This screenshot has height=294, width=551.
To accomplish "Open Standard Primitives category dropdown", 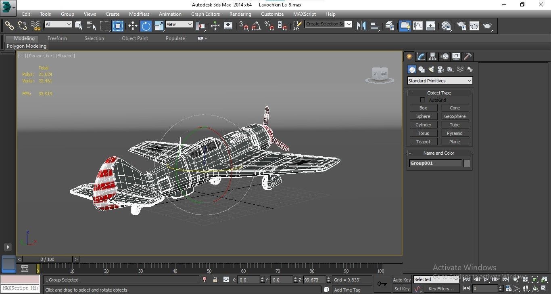I will pyautogui.click(x=440, y=81).
